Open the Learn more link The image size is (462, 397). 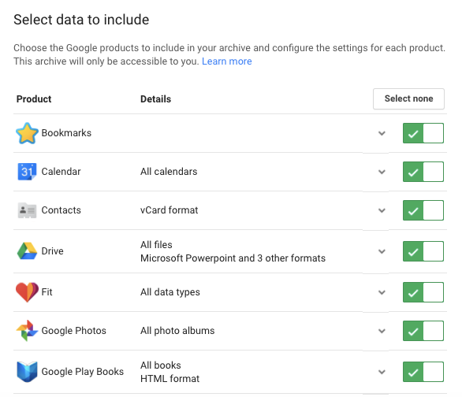pyautogui.click(x=226, y=61)
